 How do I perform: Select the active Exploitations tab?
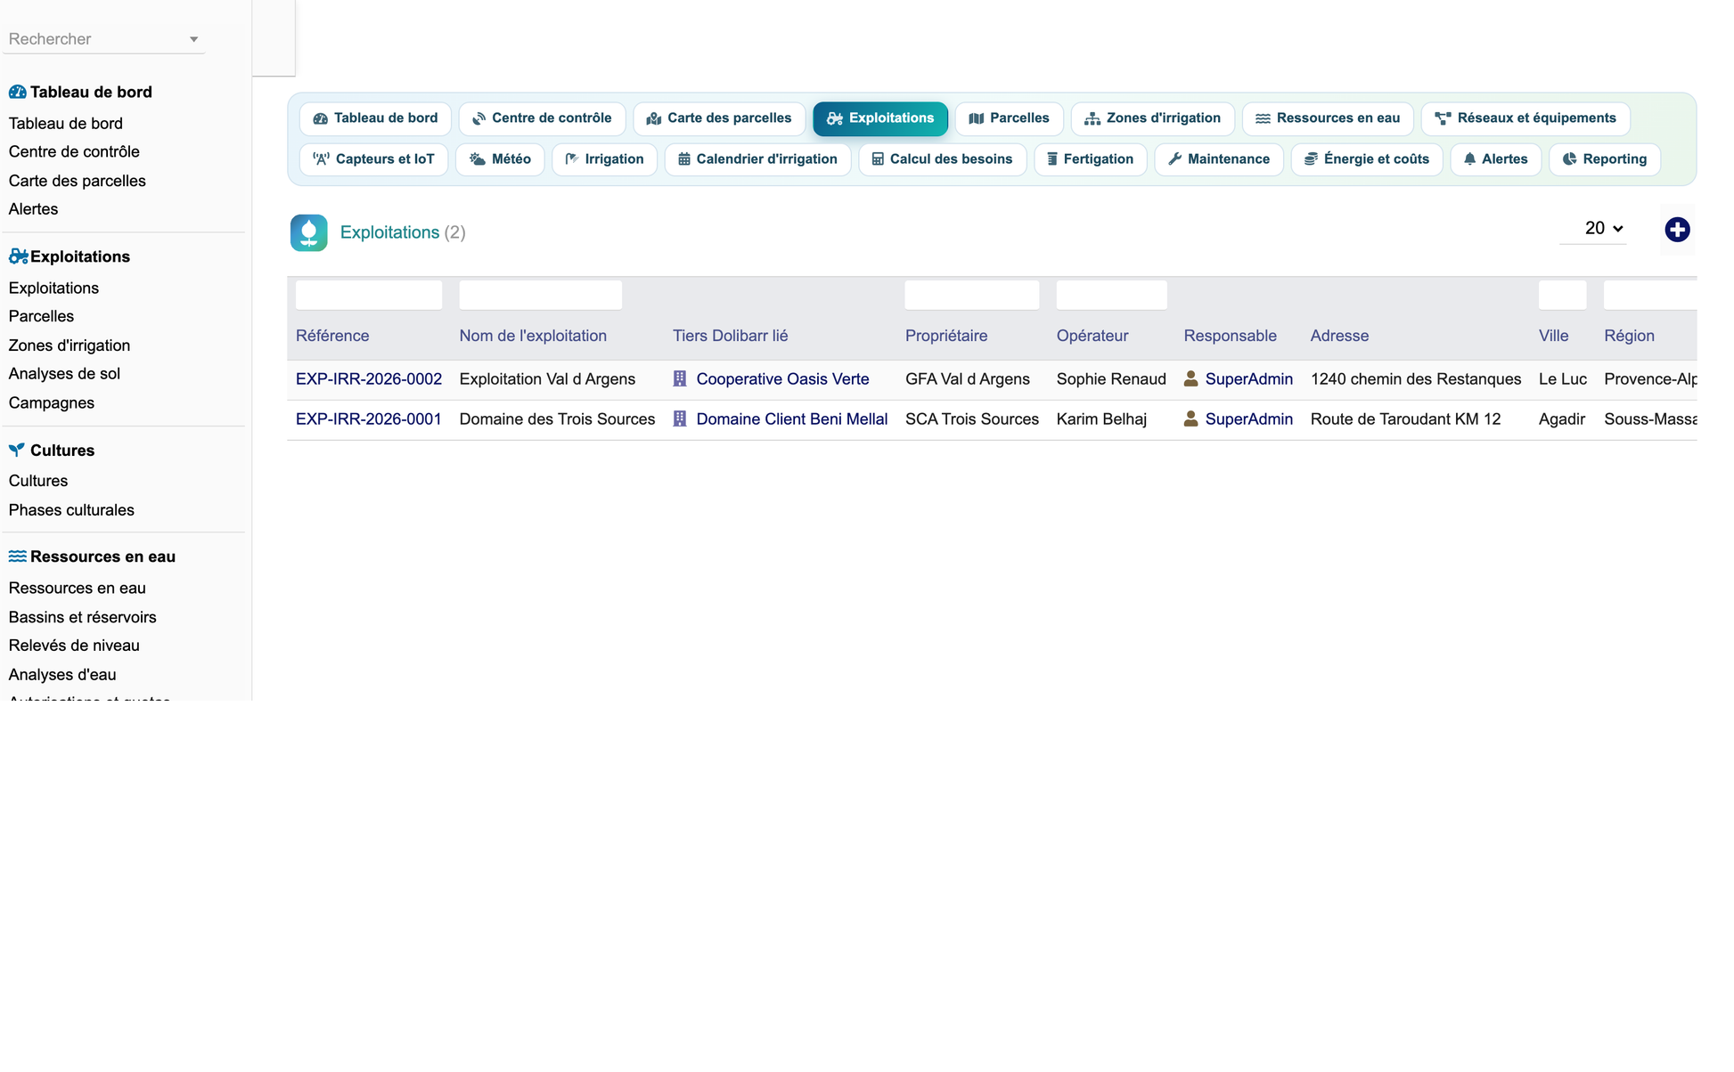(879, 118)
